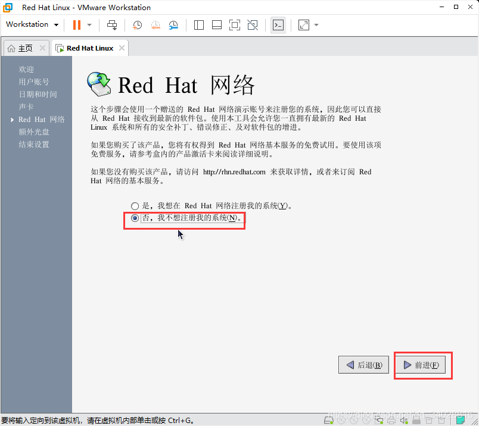Select the 是，我想在 Red Hat 网络注册 option
The image size is (479, 426).
coord(135,206)
